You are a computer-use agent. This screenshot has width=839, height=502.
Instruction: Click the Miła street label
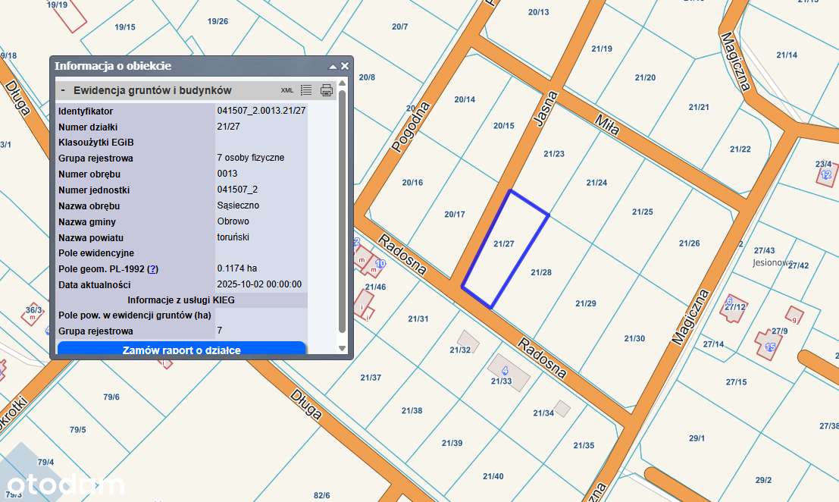pyautogui.click(x=607, y=124)
